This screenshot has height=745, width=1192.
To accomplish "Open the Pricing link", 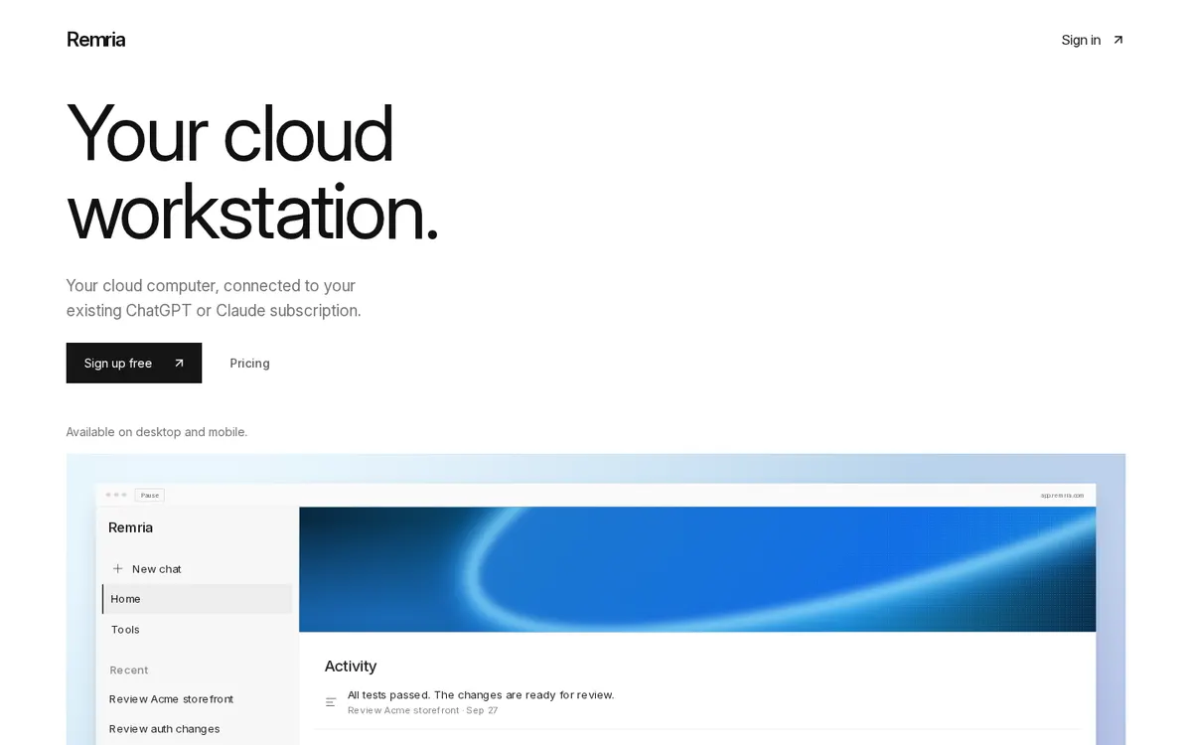I will (249, 363).
